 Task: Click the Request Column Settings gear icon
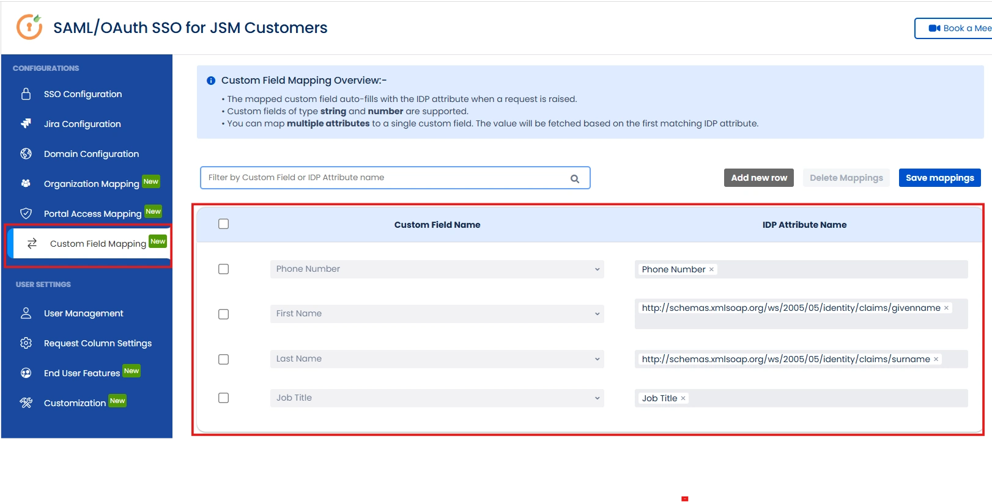pyautogui.click(x=26, y=343)
